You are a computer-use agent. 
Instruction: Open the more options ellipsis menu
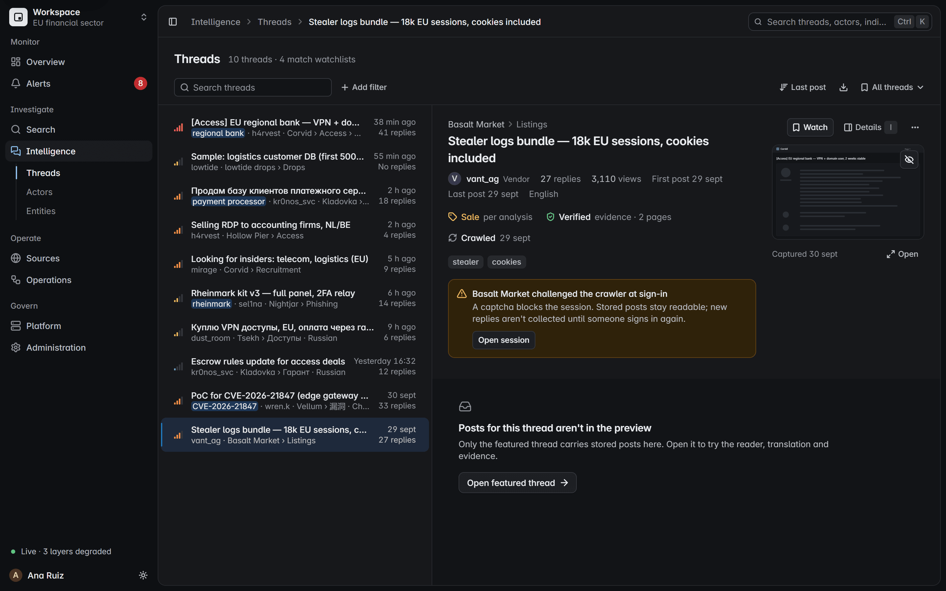(x=915, y=127)
